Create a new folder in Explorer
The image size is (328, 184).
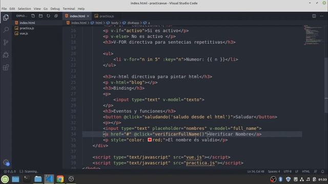point(40,16)
